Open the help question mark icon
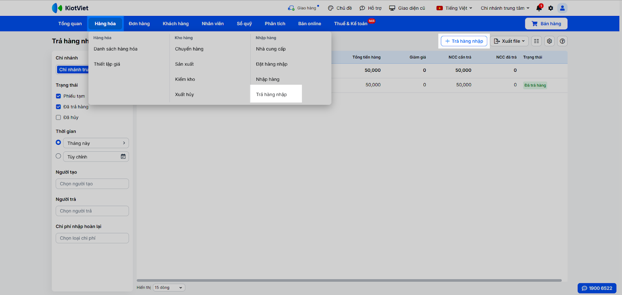 point(562,41)
